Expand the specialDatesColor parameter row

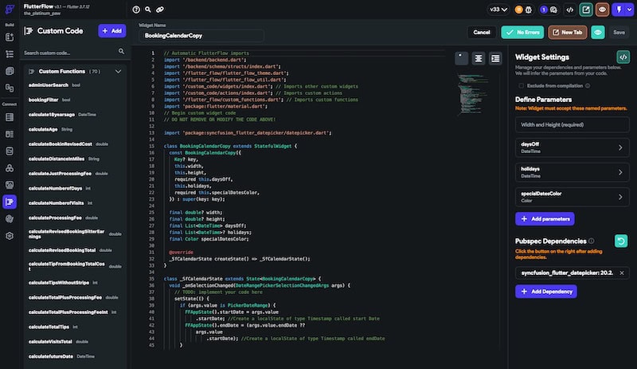point(572,197)
